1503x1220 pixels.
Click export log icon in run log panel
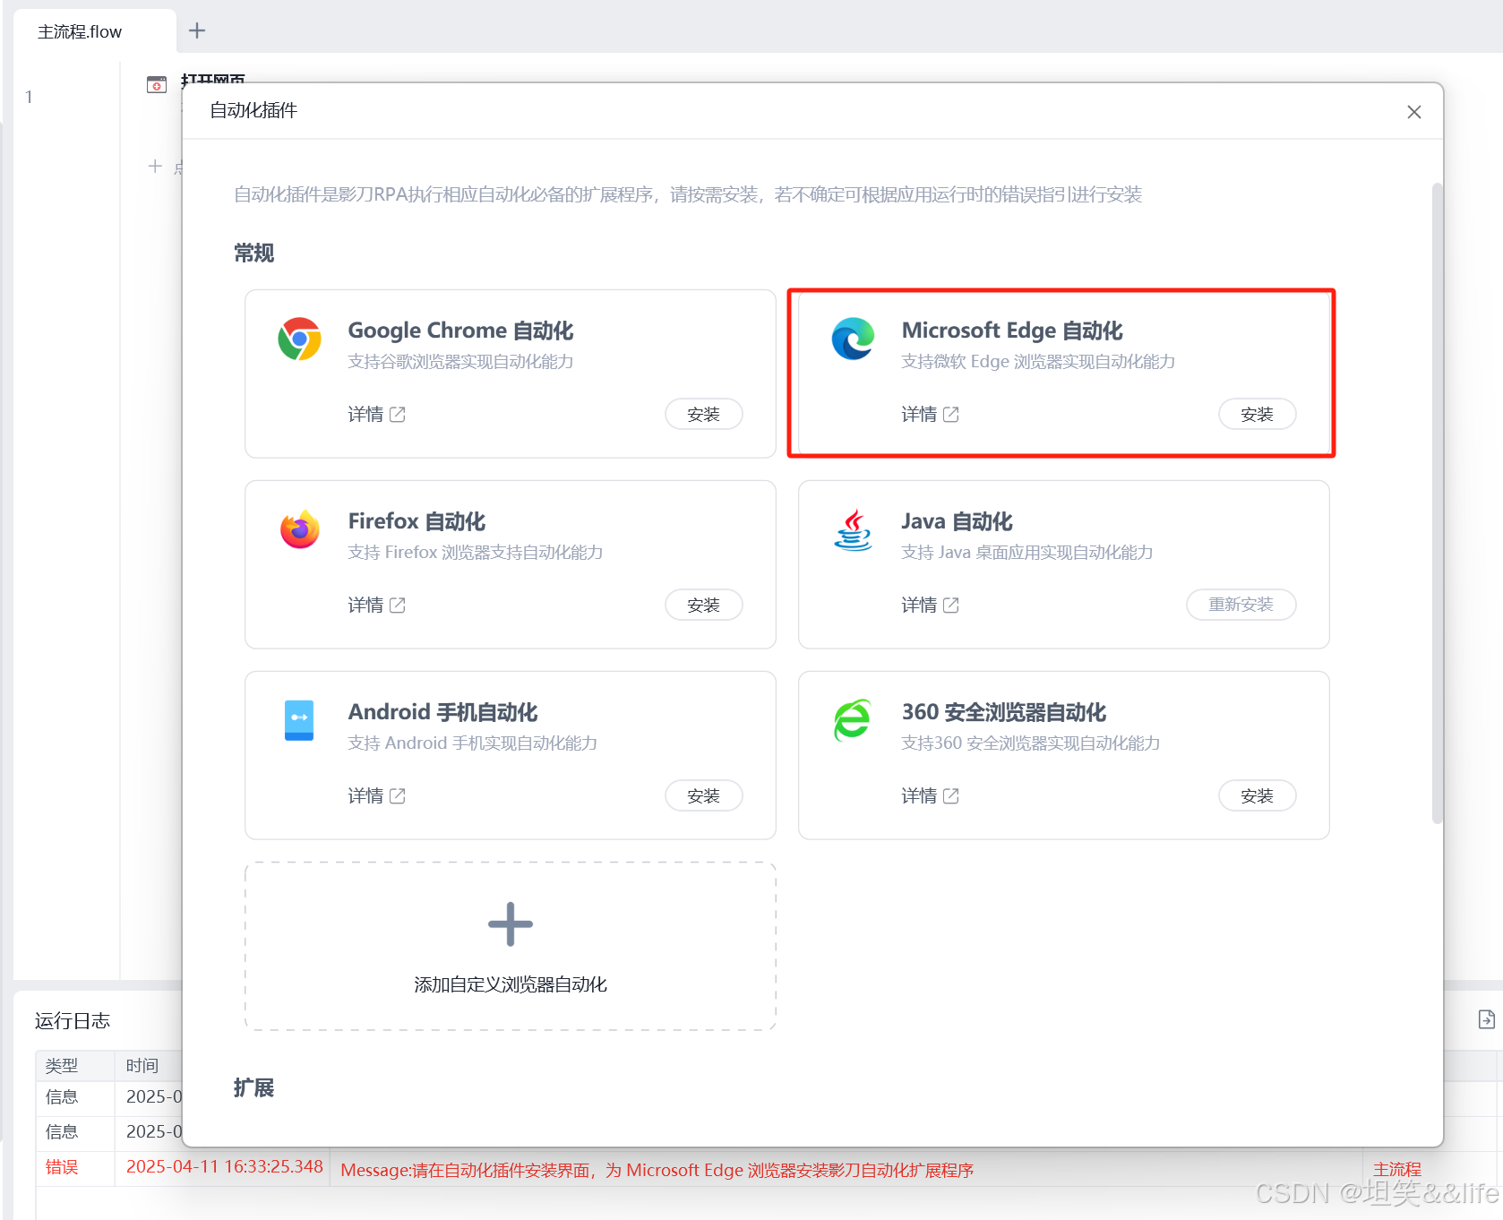pyautogui.click(x=1487, y=1019)
